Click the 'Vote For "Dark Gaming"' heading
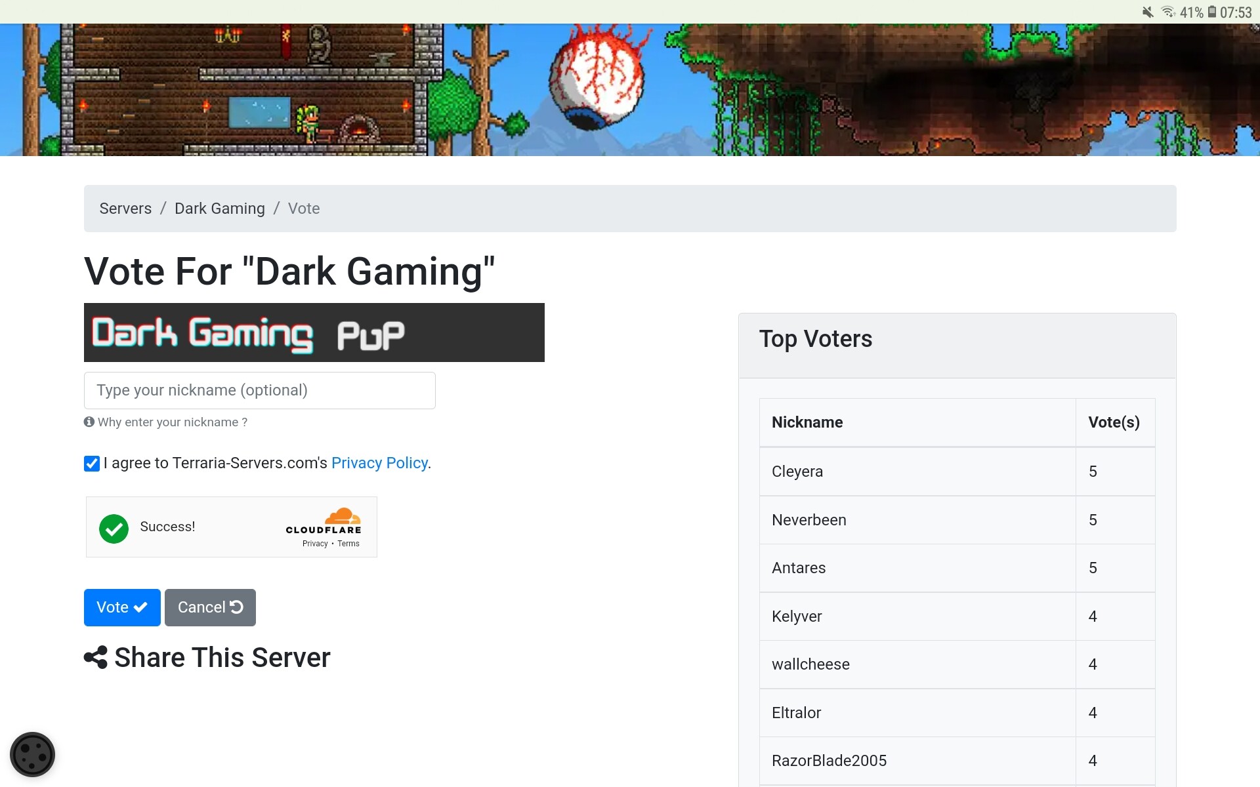 [289, 272]
